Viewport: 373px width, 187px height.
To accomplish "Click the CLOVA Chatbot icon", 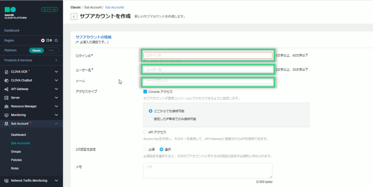I will coord(6,80).
